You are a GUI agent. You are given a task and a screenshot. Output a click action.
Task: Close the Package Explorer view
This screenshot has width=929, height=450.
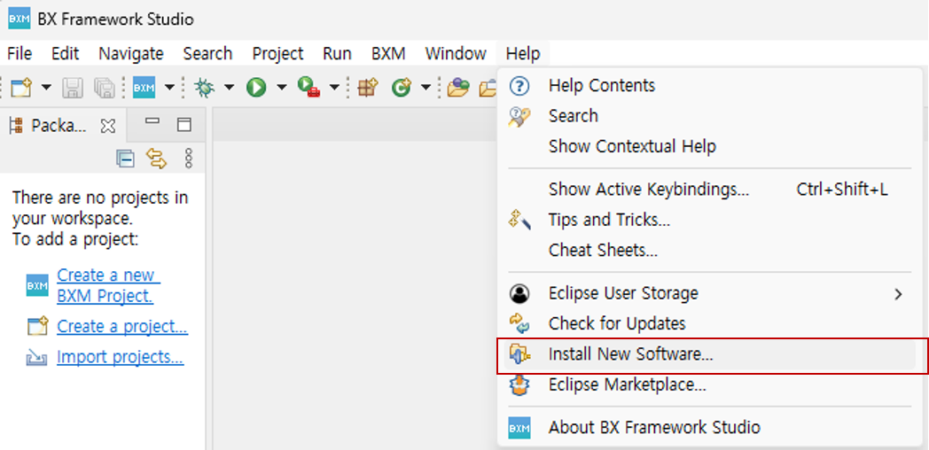(107, 126)
